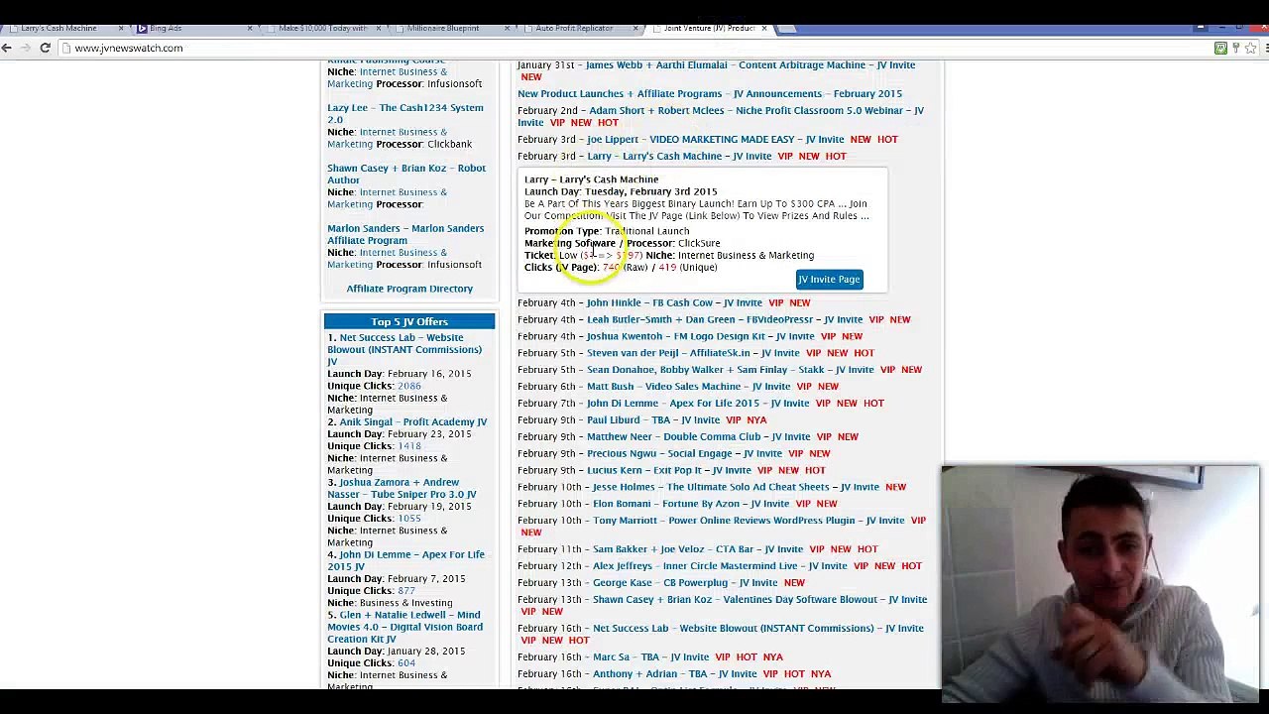This screenshot has width=1269, height=714.
Task: Open Jesse Holmes Ultimate Solo Ad Cheat Sheets
Action: (x=736, y=489)
